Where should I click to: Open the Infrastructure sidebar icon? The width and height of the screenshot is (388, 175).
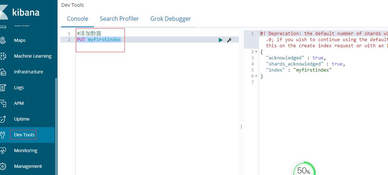pyautogui.click(x=3, y=72)
